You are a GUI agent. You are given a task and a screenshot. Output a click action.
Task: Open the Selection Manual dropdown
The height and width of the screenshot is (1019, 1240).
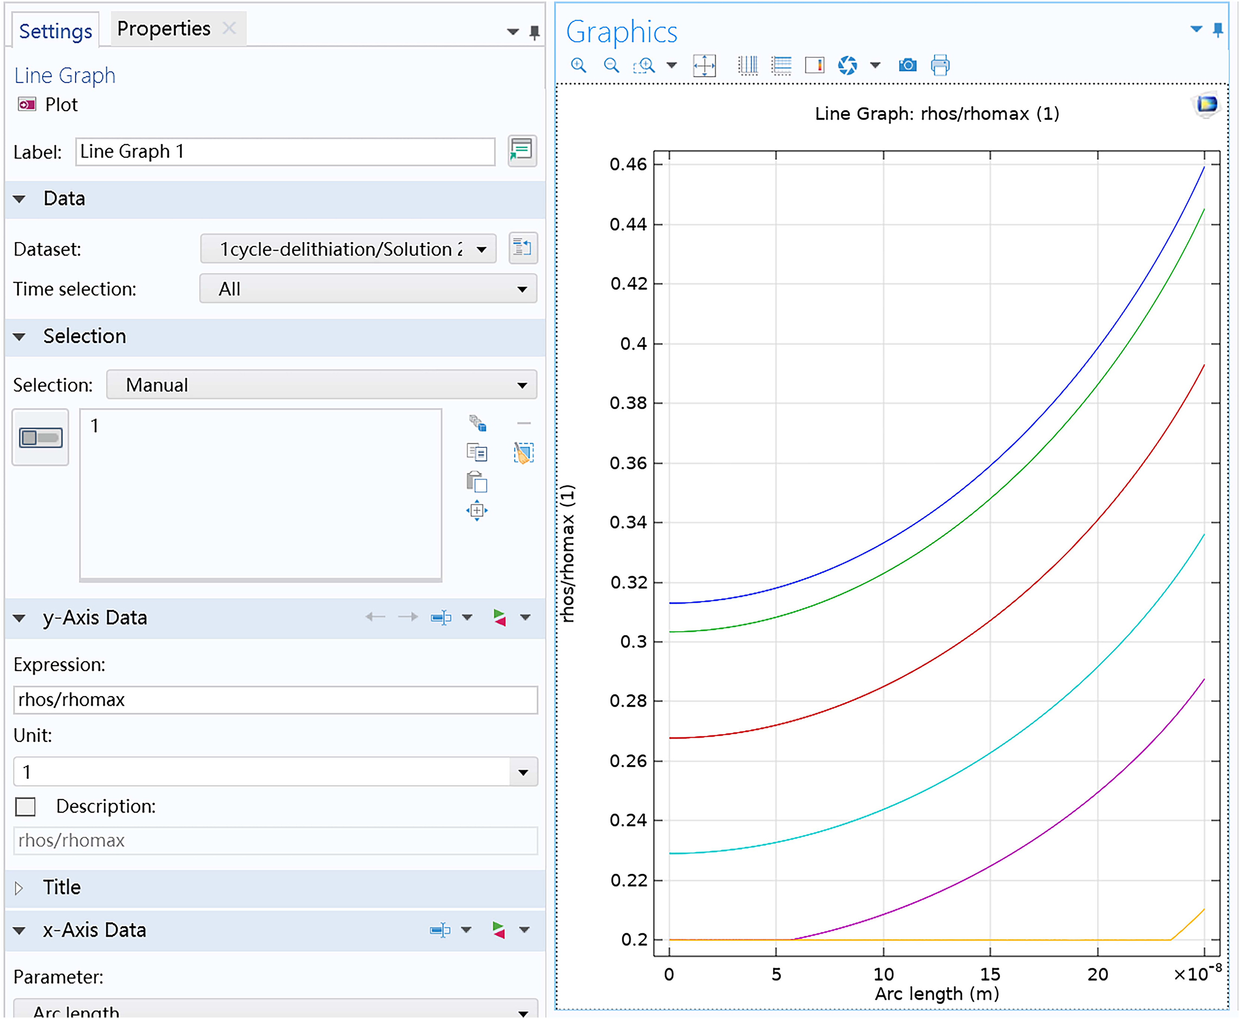(321, 385)
